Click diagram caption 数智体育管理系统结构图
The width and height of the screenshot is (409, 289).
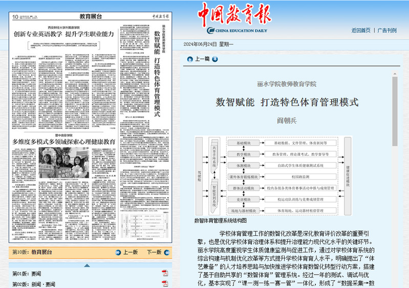pos(221,221)
